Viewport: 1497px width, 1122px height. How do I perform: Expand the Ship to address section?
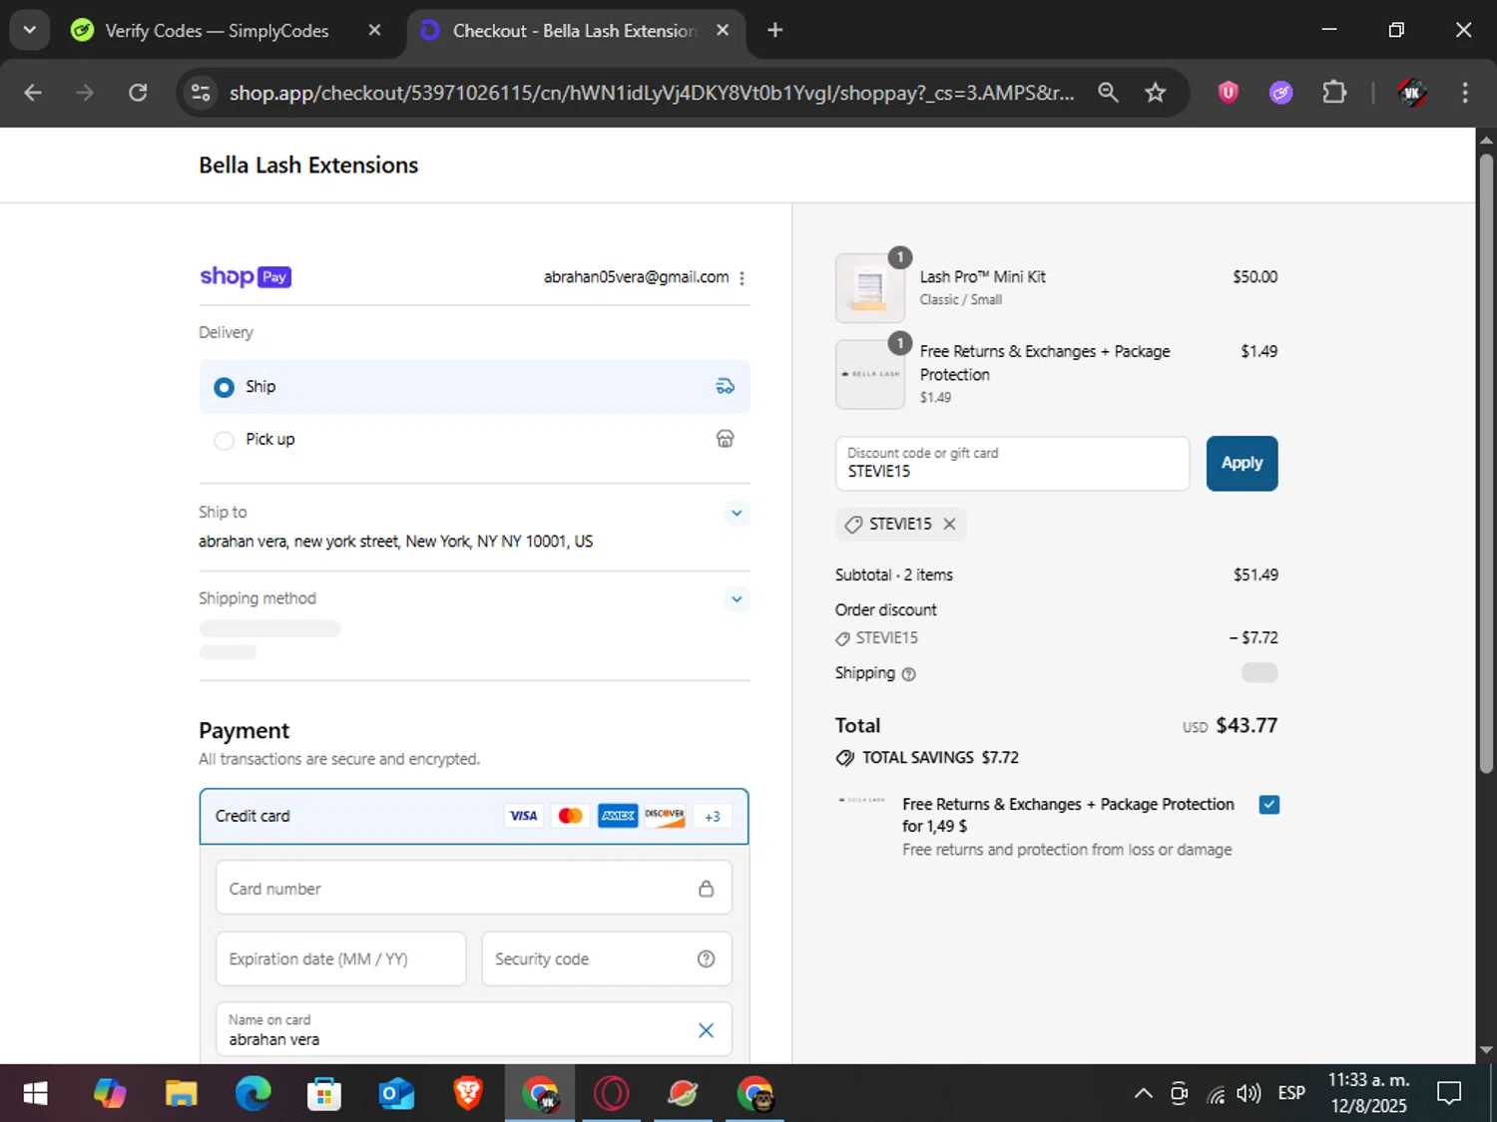pos(737,513)
